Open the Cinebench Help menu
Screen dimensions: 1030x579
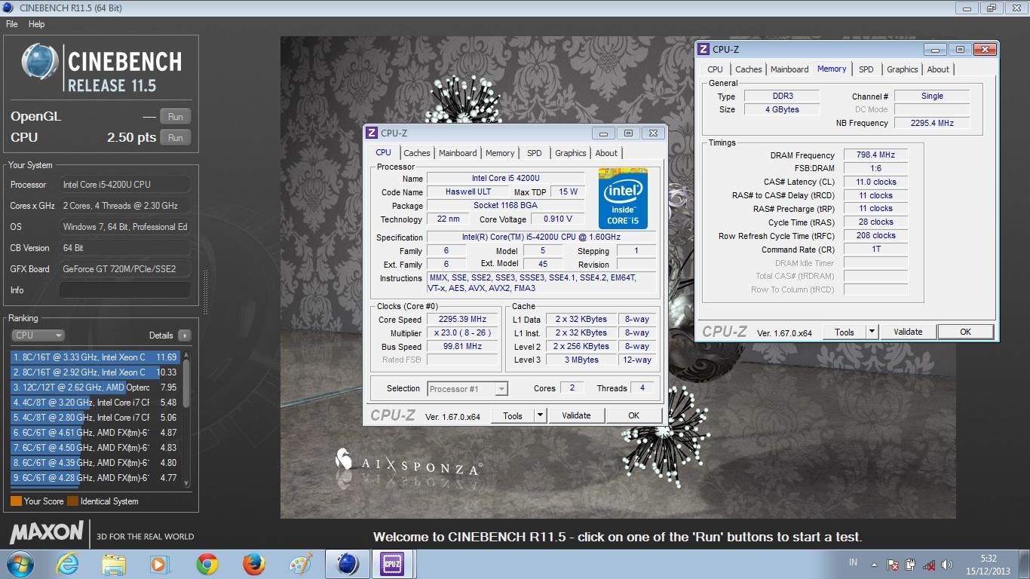tap(36, 24)
